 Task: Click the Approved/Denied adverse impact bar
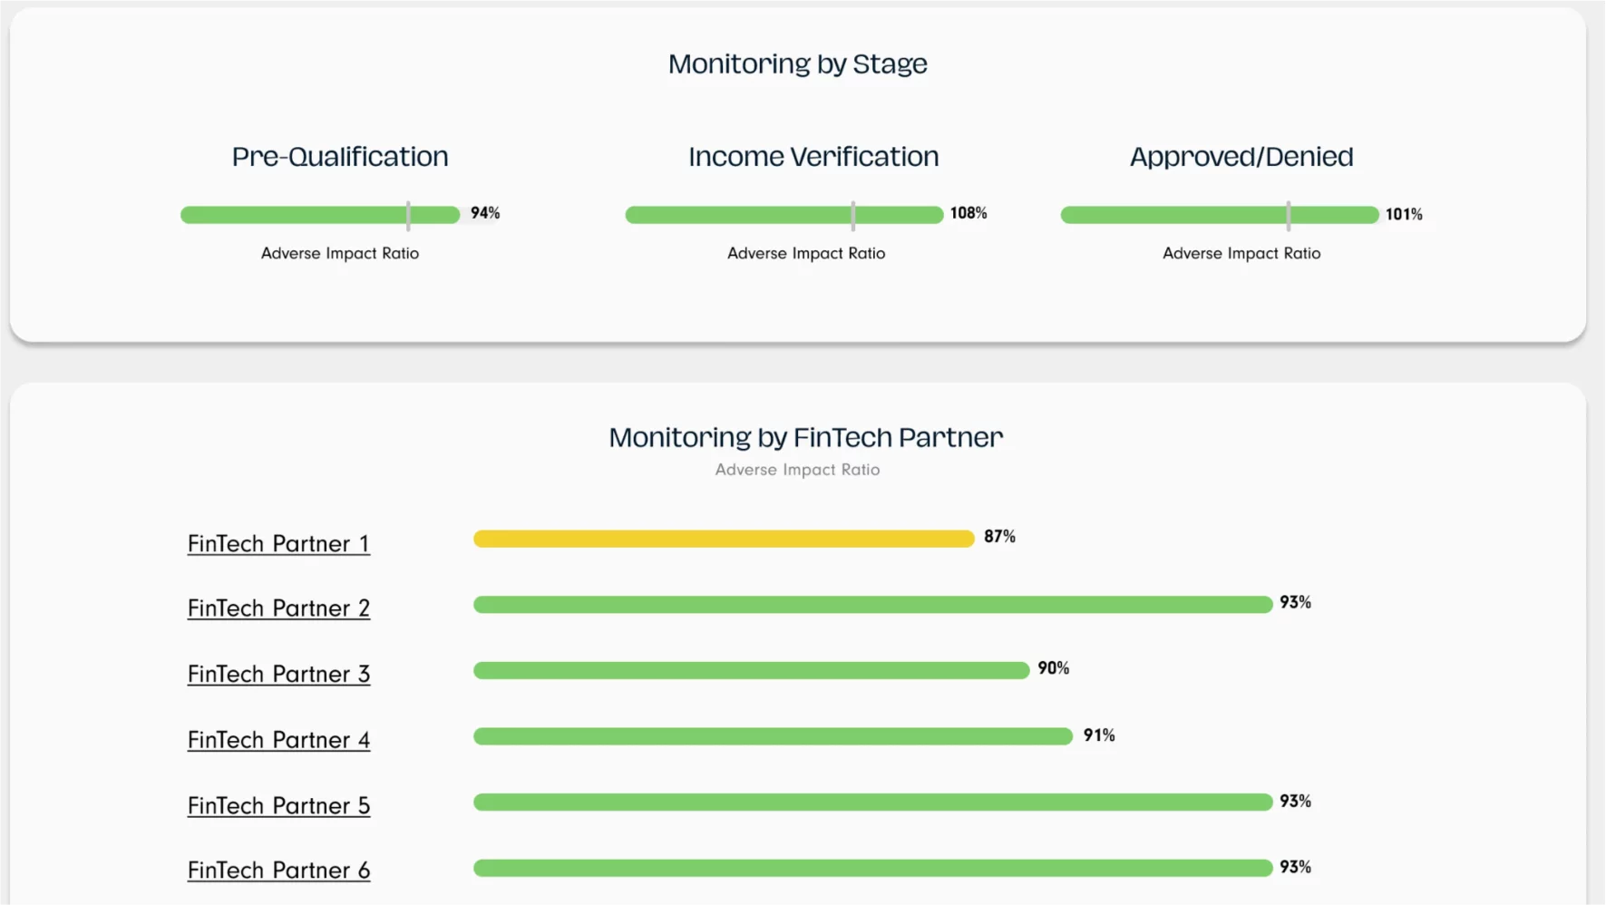1220,215
